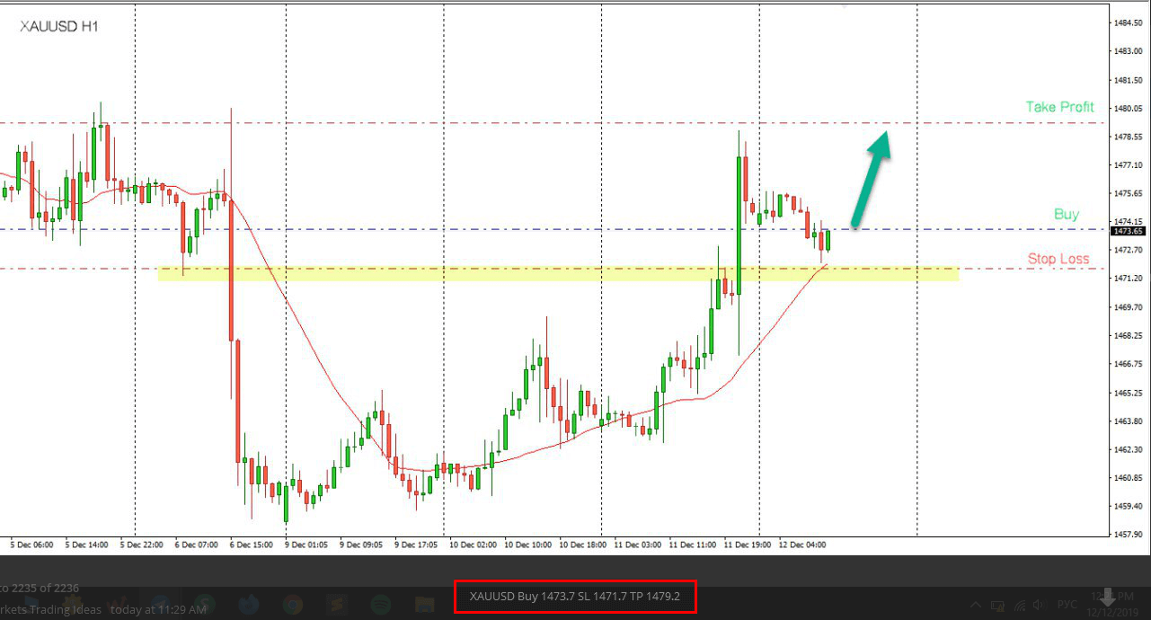Click the red Stop Loss label
This screenshot has width=1151, height=620.
pyautogui.click(x=1058, y=259)
